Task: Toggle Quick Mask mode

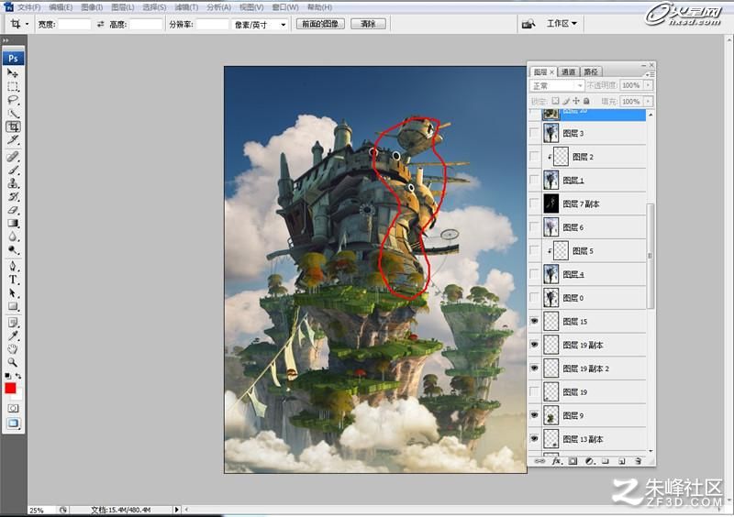Action: pyautogui.click(x=13, y=408)
